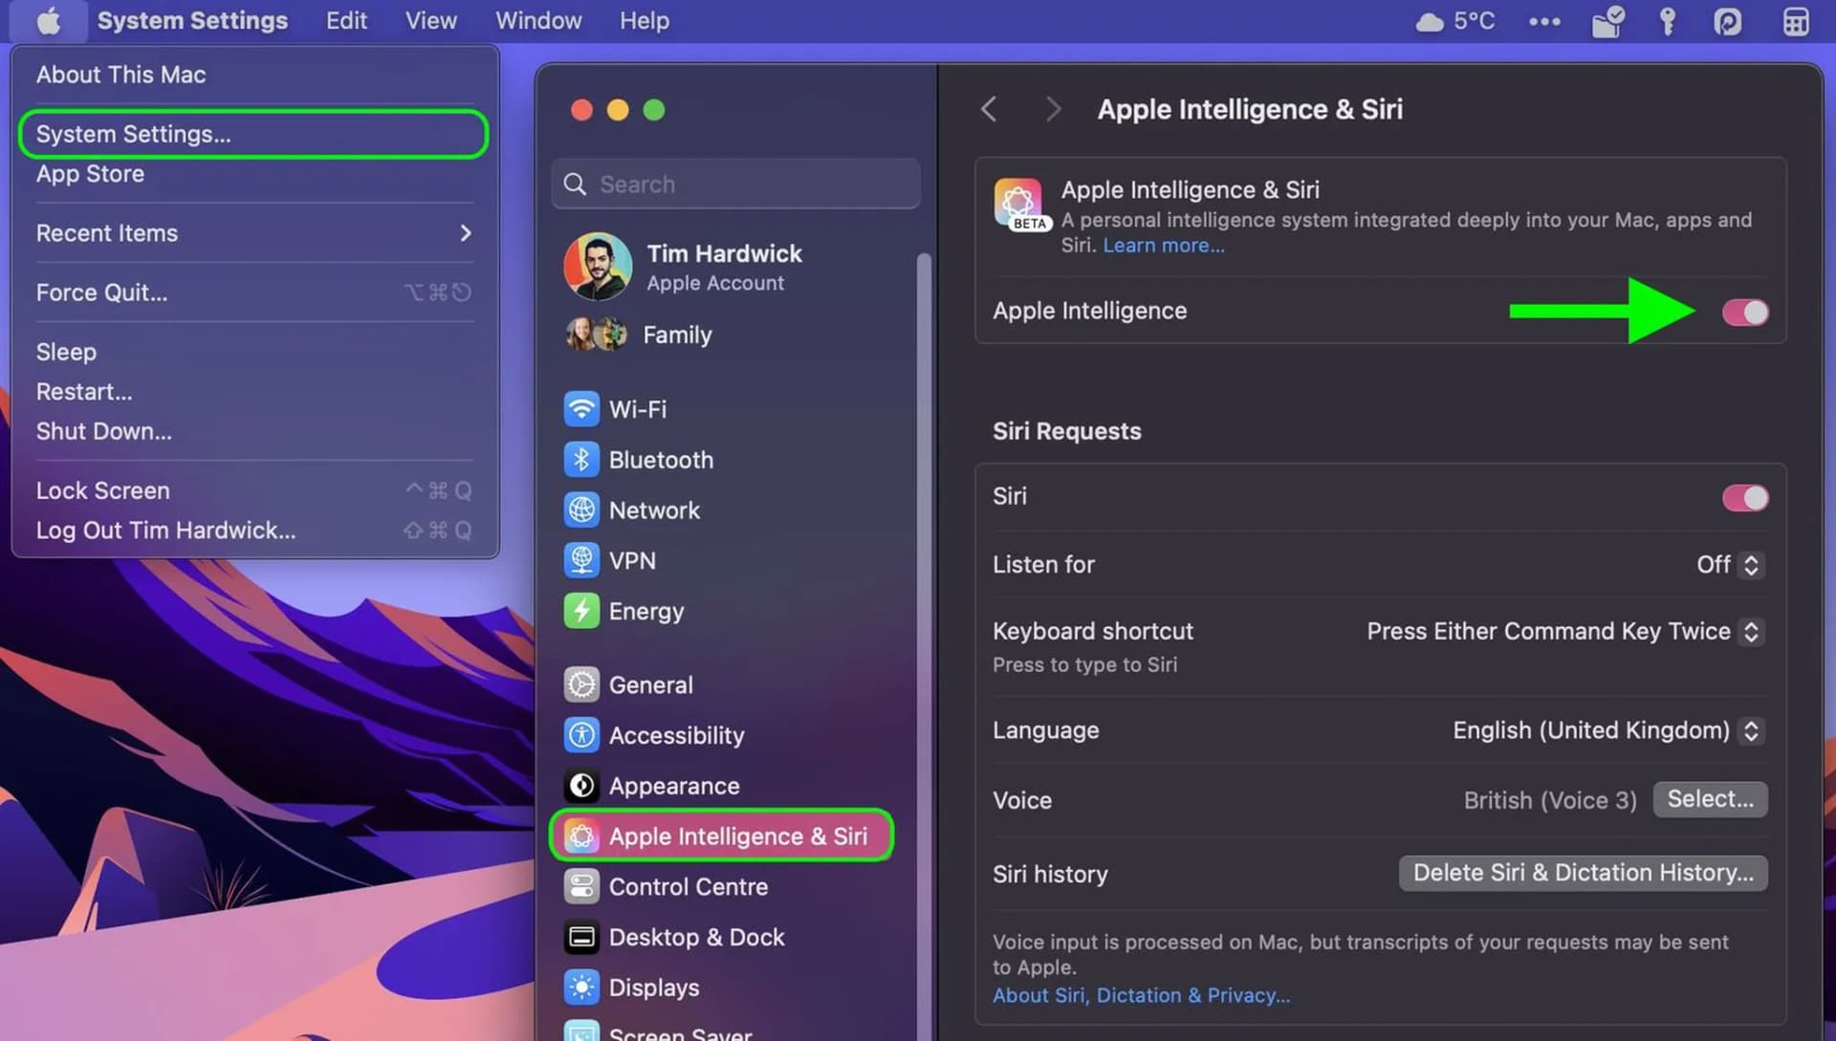Open the Window menu
Viewport: 1836px width, 1041px height.
pyautogui.click(x=537, y=20)
